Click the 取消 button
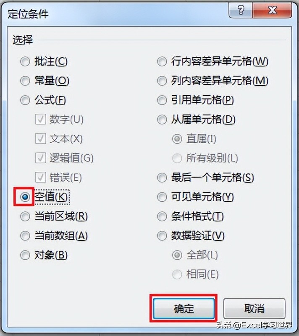Image resolution: width=299 pixels, height=336 pixels. click(x=254, y=308)
